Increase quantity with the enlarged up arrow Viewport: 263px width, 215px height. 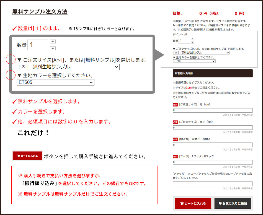[x=53, y=42]
